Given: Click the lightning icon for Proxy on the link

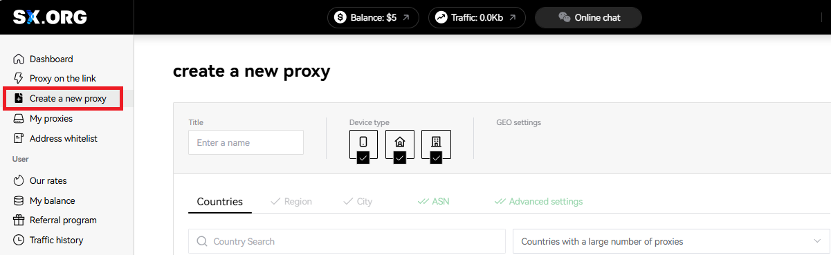Looking at the screenshot, I should point(19,79).
